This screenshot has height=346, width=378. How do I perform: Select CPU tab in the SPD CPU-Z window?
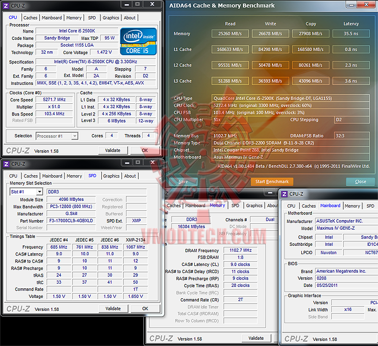[13, 176]
